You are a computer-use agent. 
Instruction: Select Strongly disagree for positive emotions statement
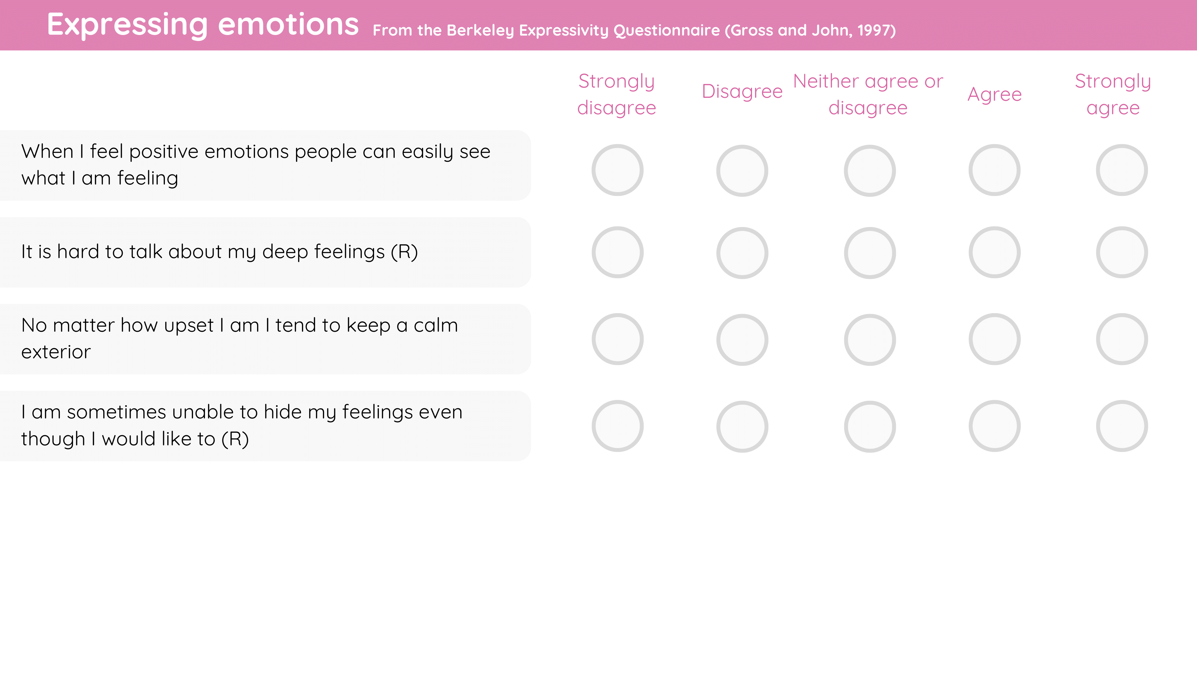tap(618, 170)
